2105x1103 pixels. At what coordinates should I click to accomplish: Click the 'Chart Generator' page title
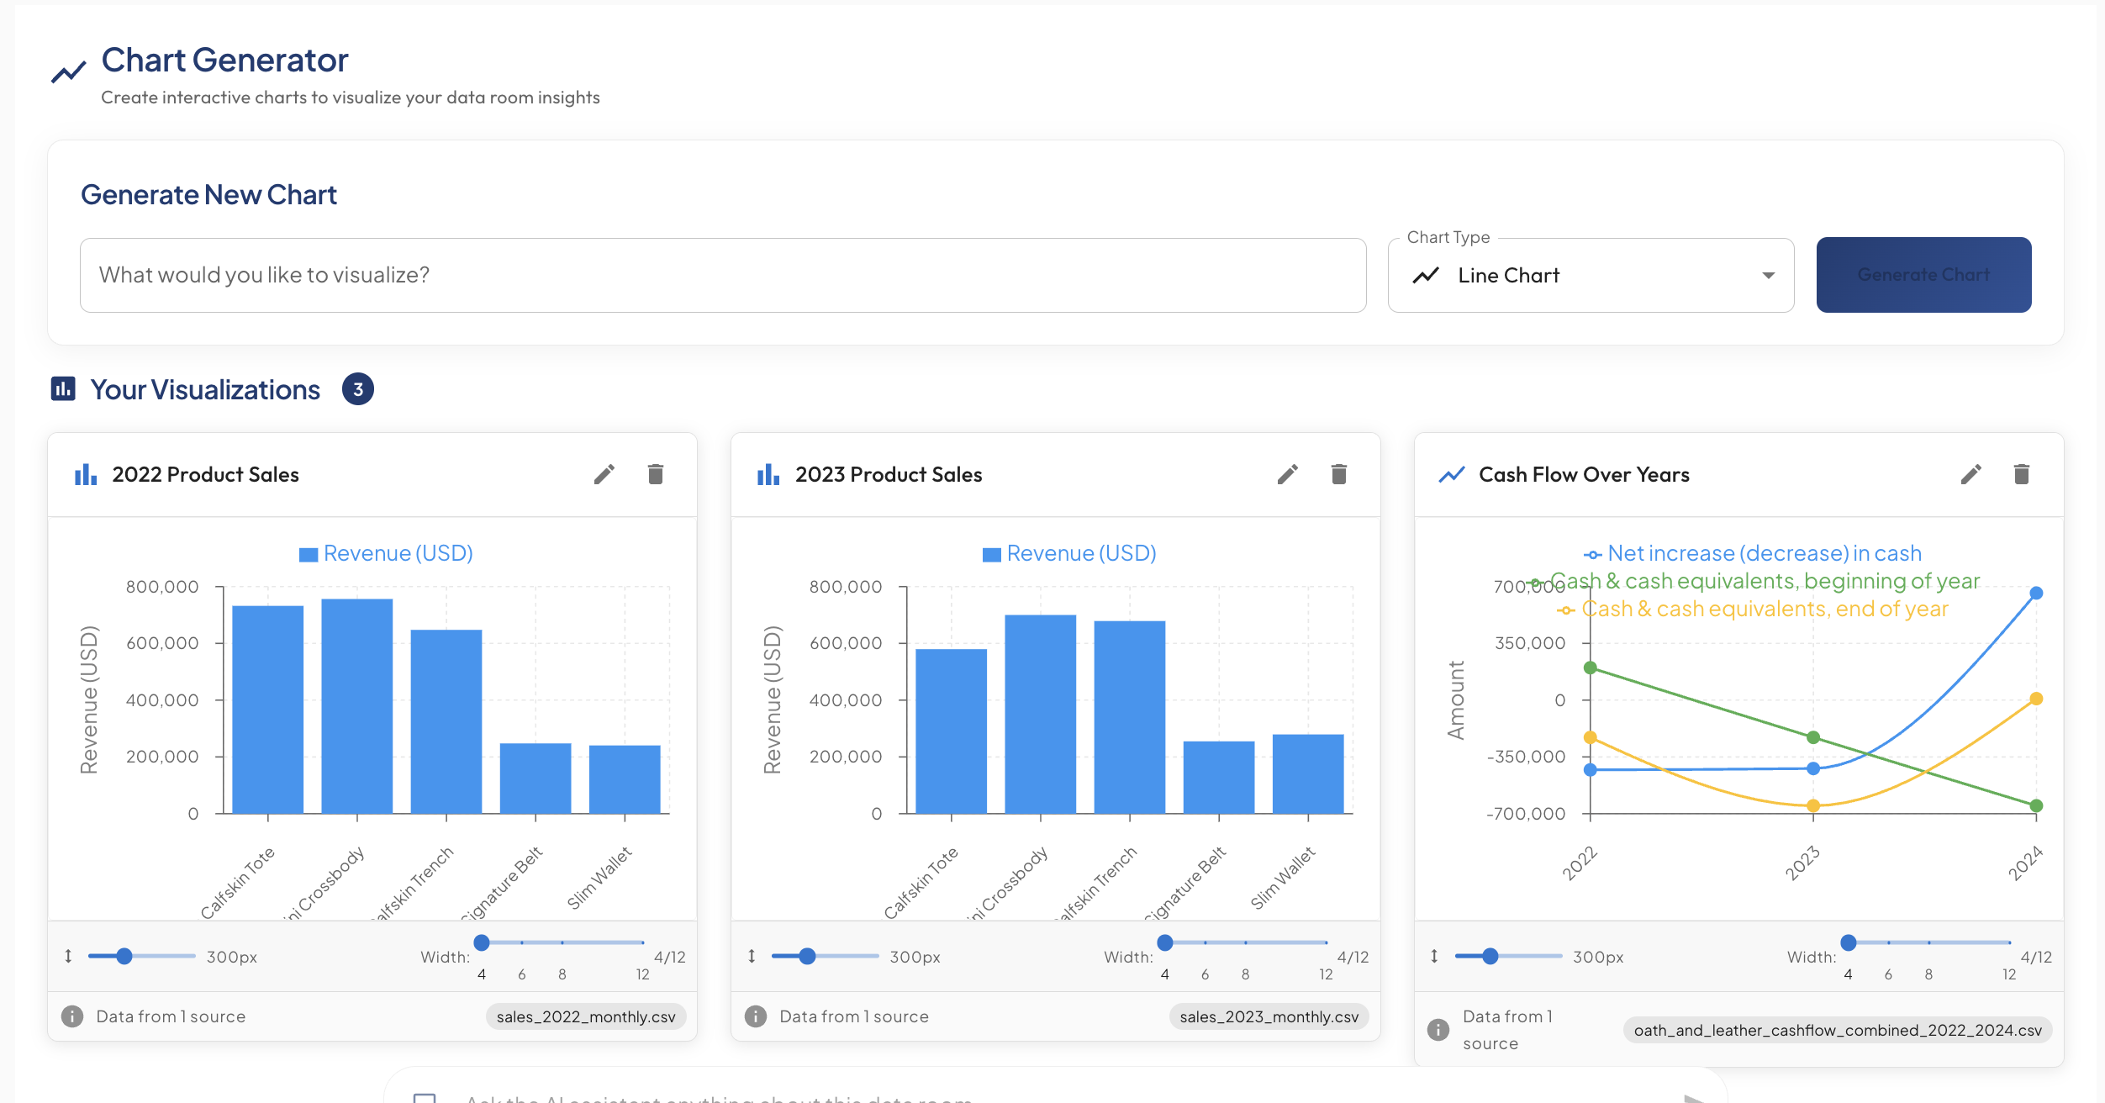point(224,60)
